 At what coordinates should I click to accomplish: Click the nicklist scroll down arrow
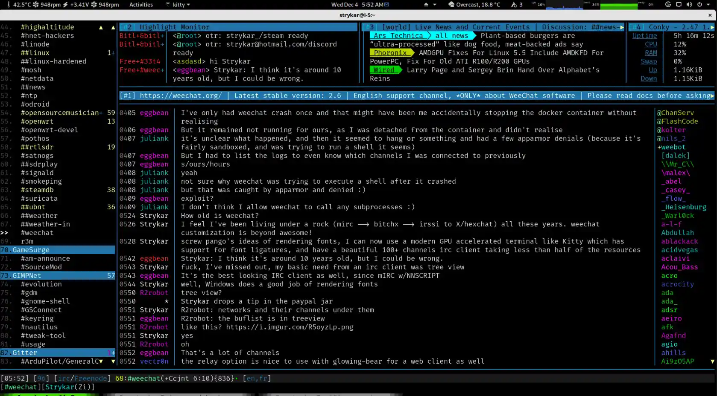[712, 361]
